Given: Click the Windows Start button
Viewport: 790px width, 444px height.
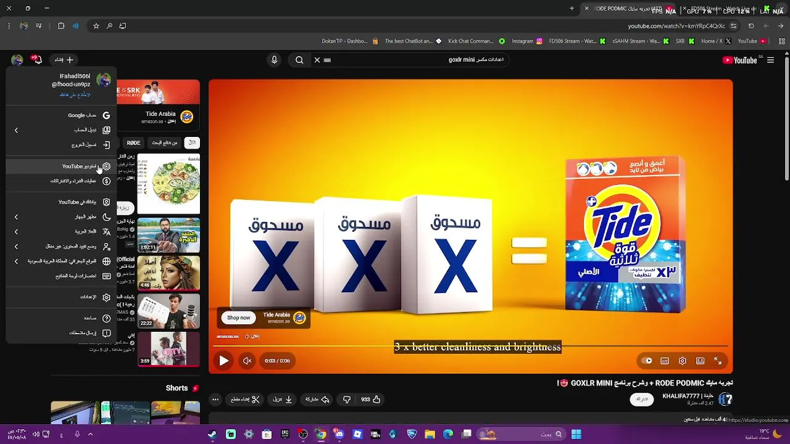Looking at the screenshot, I should click(576, 434).
